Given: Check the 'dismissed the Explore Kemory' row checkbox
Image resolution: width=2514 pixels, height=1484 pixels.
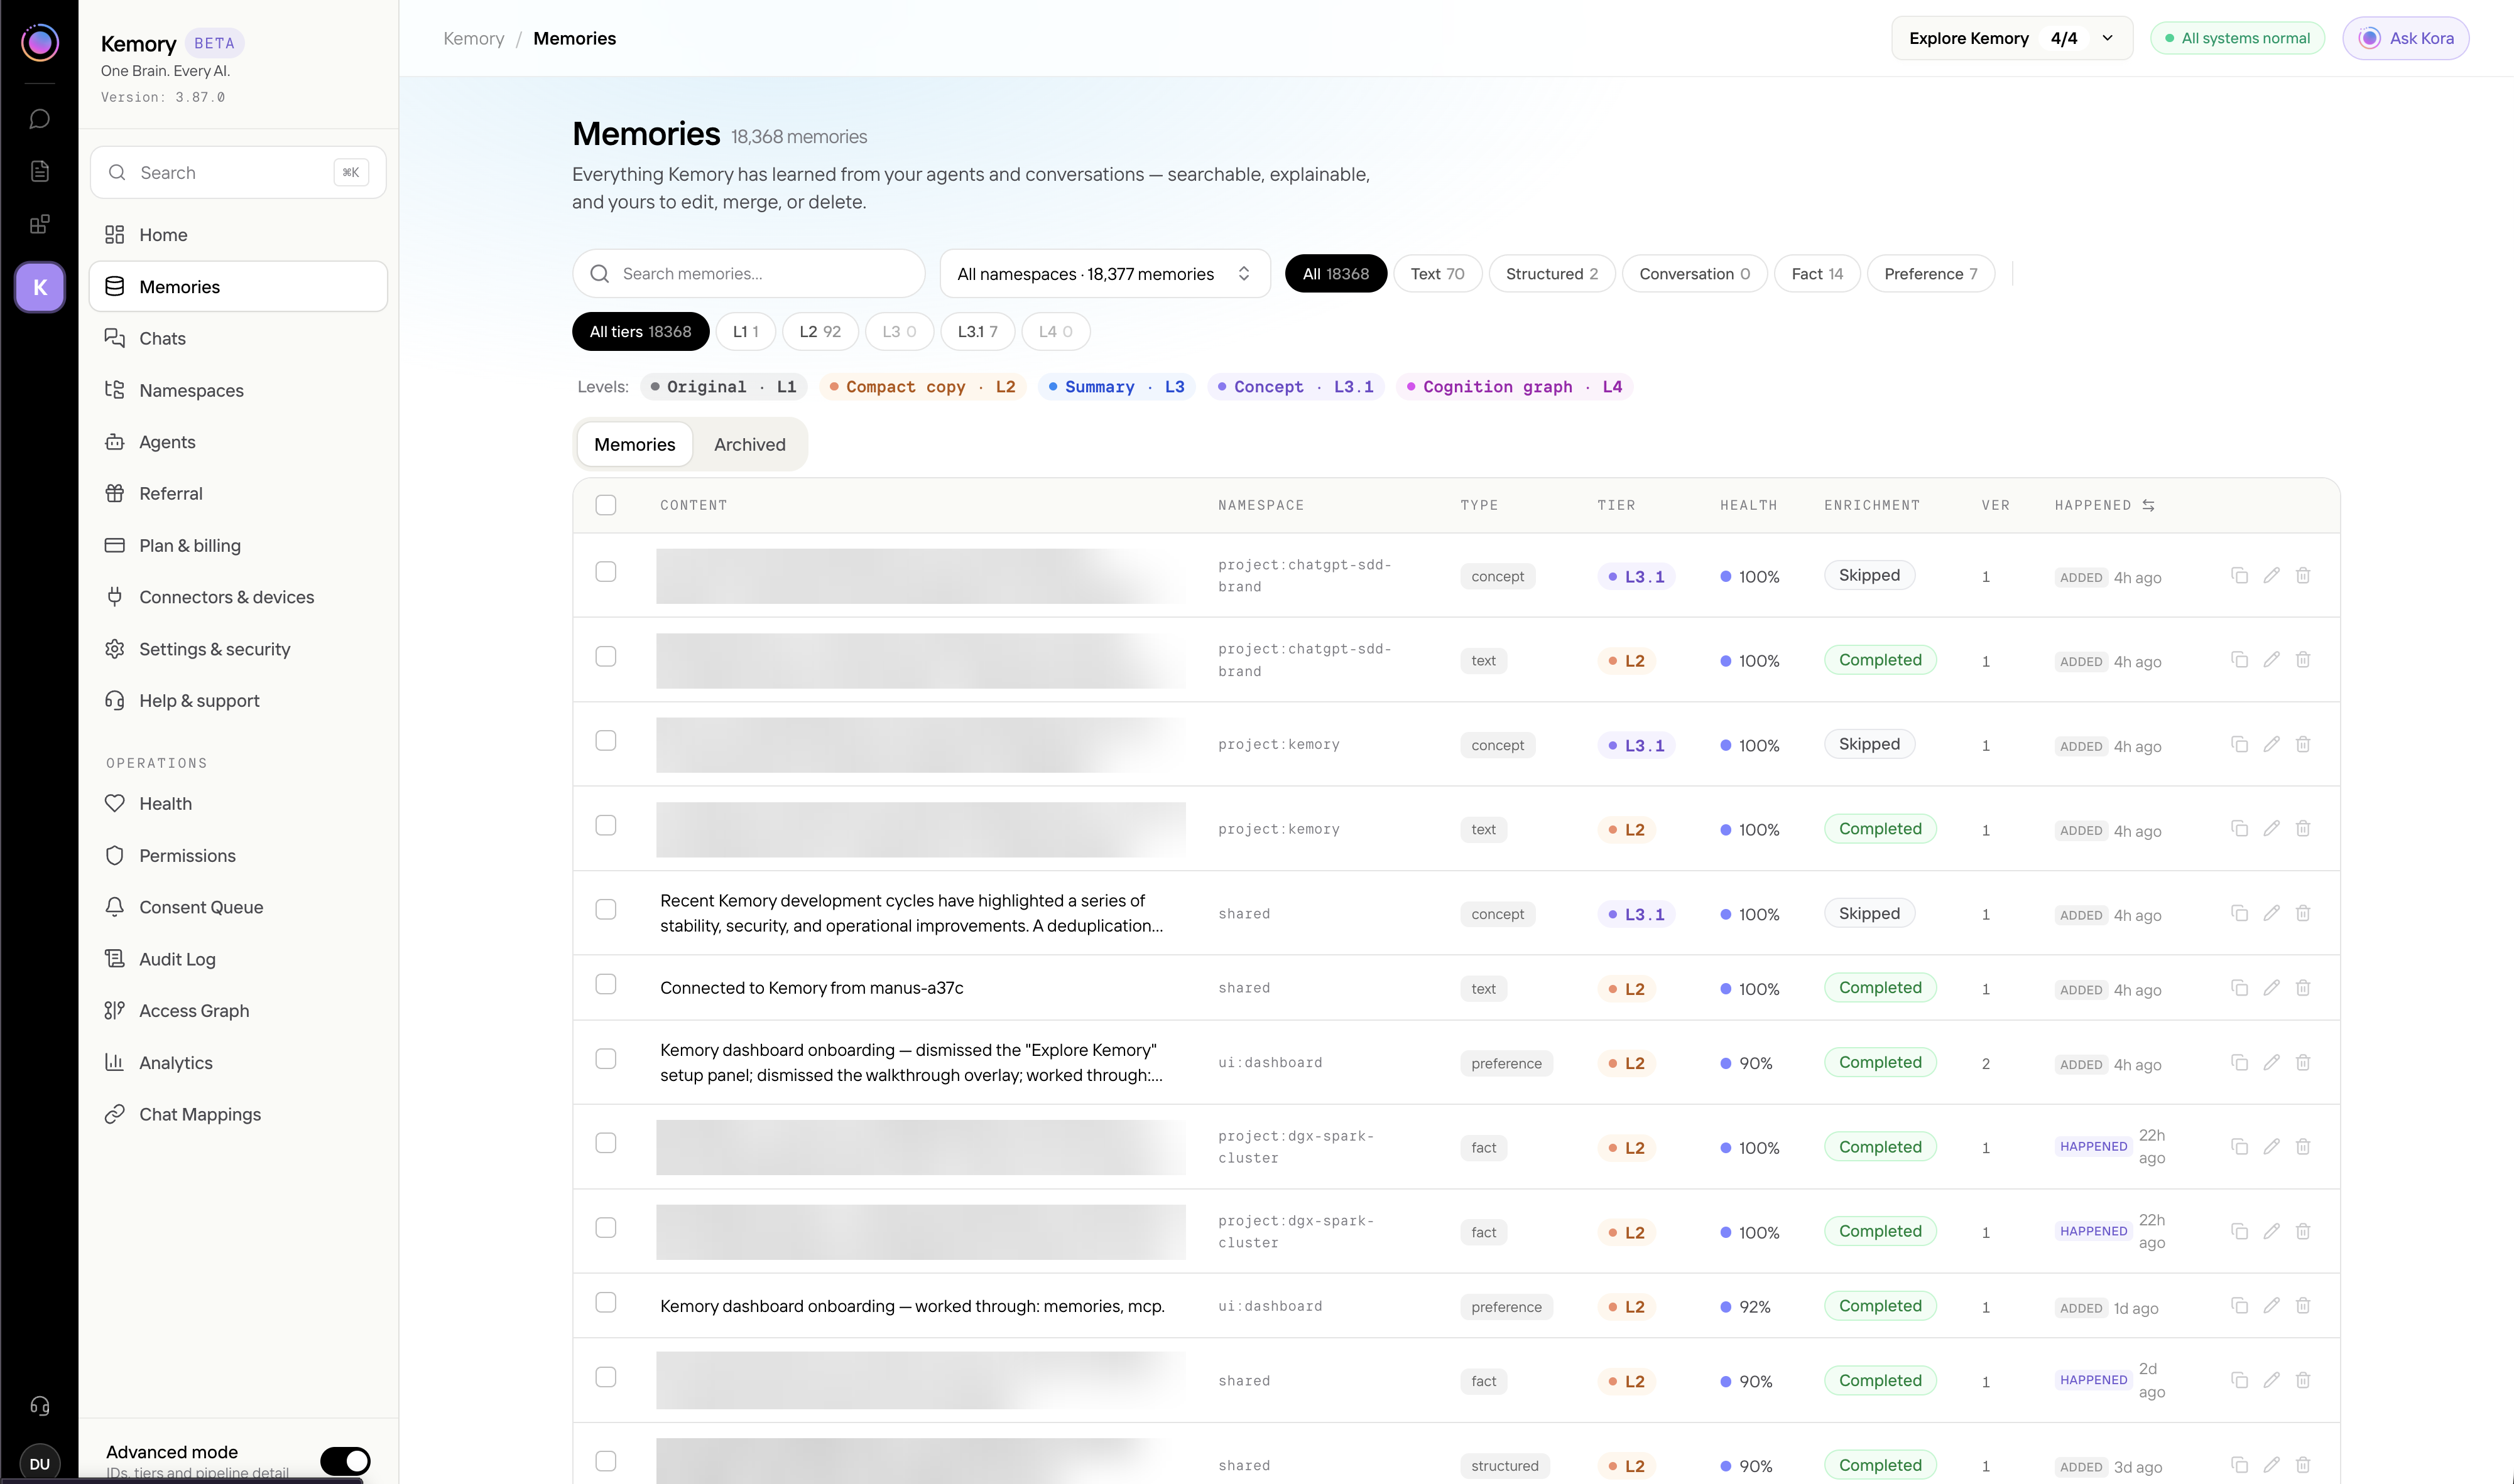Looking at the screenshot, I should coord(605,1058).
